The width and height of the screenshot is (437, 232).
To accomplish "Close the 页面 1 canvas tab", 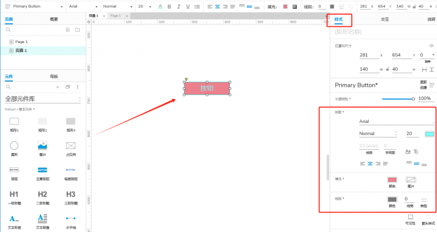I will click(x=104, y=16).
